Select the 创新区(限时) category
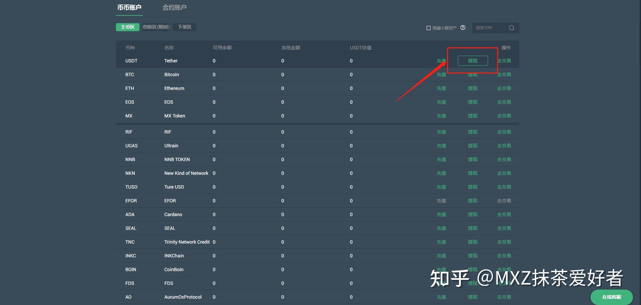 click(156, 27)
